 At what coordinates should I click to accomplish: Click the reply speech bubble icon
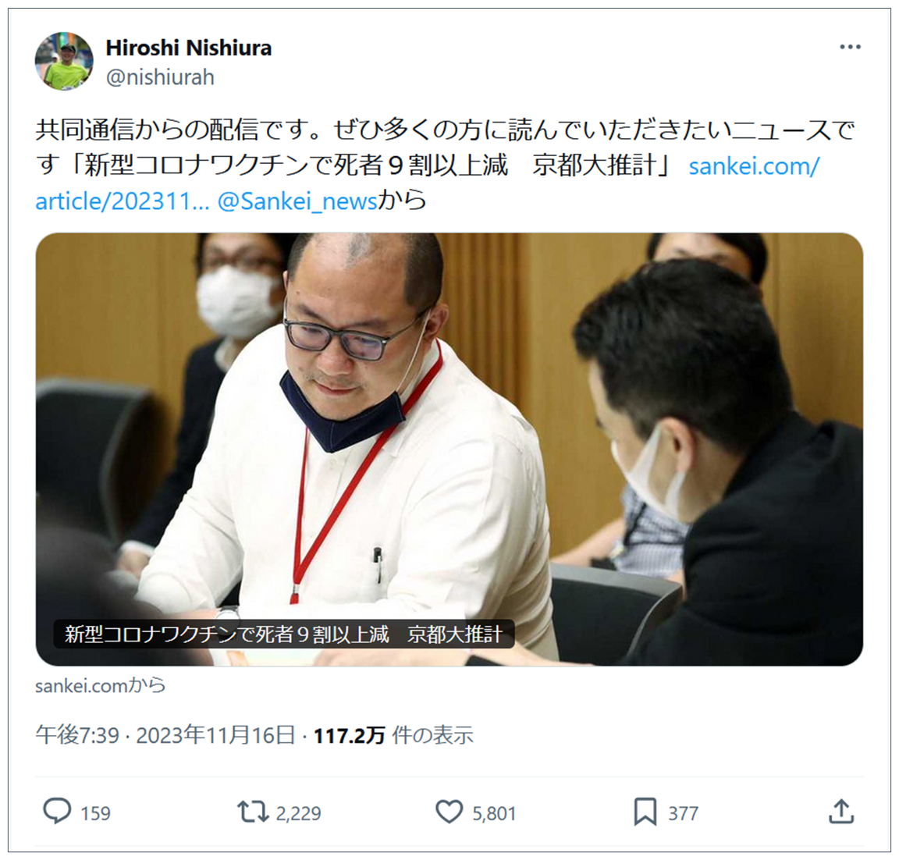57,812
